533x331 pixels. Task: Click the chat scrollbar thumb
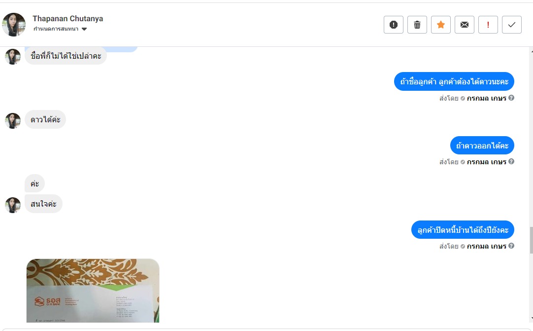pos(531,240)
